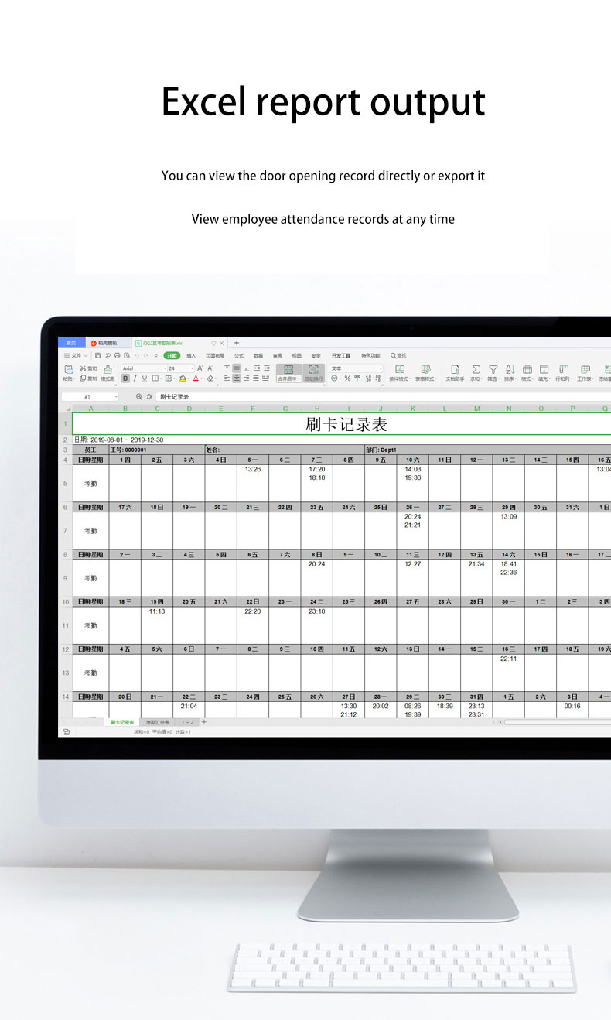Switch to the 考勤汇总表 sheet tab
The image size is (611, 1020).
click(158, 721)
